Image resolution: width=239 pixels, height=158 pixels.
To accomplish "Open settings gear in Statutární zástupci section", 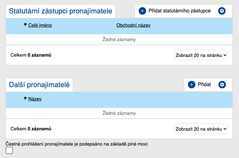I will pyautogui.click(x=222, y=11).
